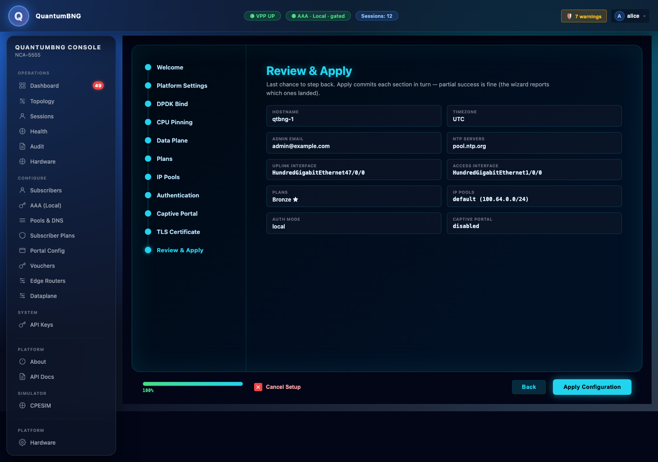The height and width of the screenshot is (462, 658).
Task: Click the Back button
Action: pos(529,387)
